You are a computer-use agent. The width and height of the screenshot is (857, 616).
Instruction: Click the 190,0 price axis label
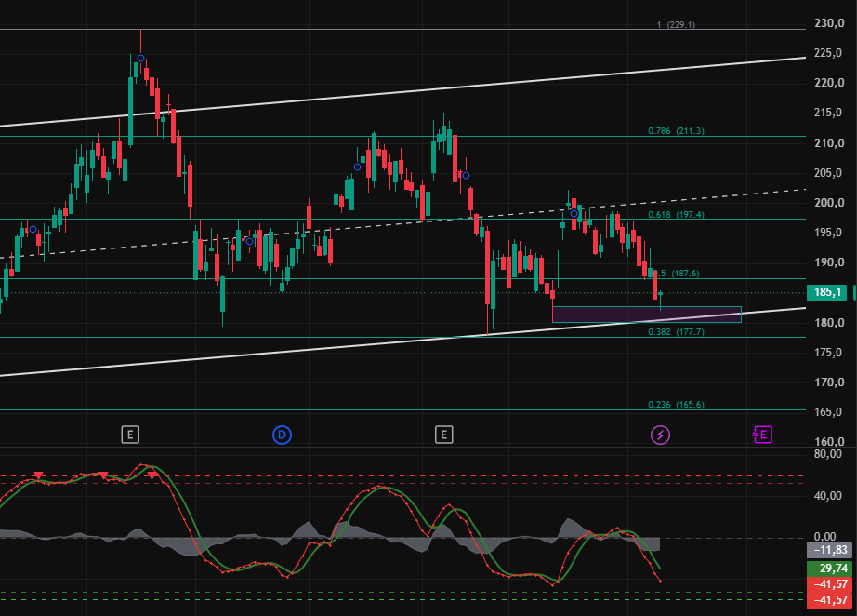(x=829, y=262)
